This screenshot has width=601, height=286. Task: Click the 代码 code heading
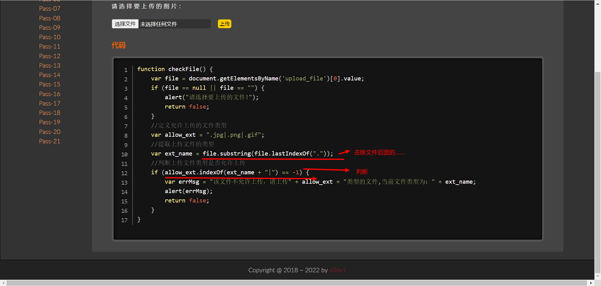pos(119,45)
